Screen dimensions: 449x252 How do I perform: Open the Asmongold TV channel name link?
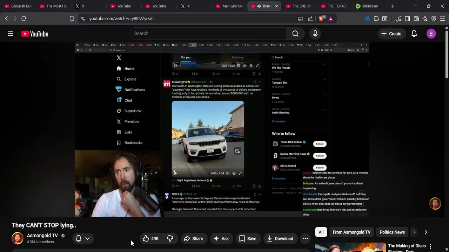tap(42, 236)
